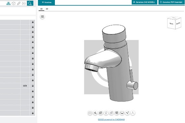The width and height of the screenshot is (185, 123).
Task: Select the wireframe cylinder render mode icon
Action: pos(90,113)
